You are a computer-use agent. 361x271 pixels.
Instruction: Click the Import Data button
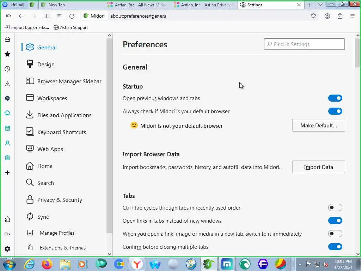(x=318, y=167)
